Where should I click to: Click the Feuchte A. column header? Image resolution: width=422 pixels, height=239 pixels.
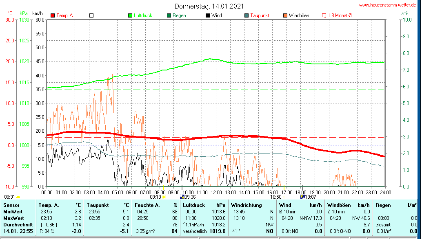tap(147, 205)
